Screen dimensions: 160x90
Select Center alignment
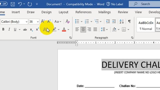[x=83, y=29]
